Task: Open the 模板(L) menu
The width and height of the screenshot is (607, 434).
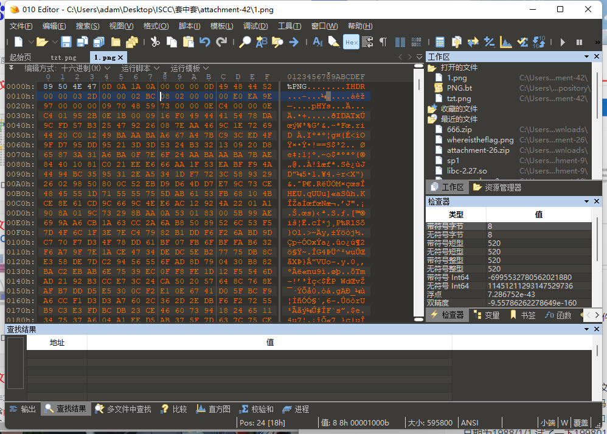Action: tap(222, 26)
